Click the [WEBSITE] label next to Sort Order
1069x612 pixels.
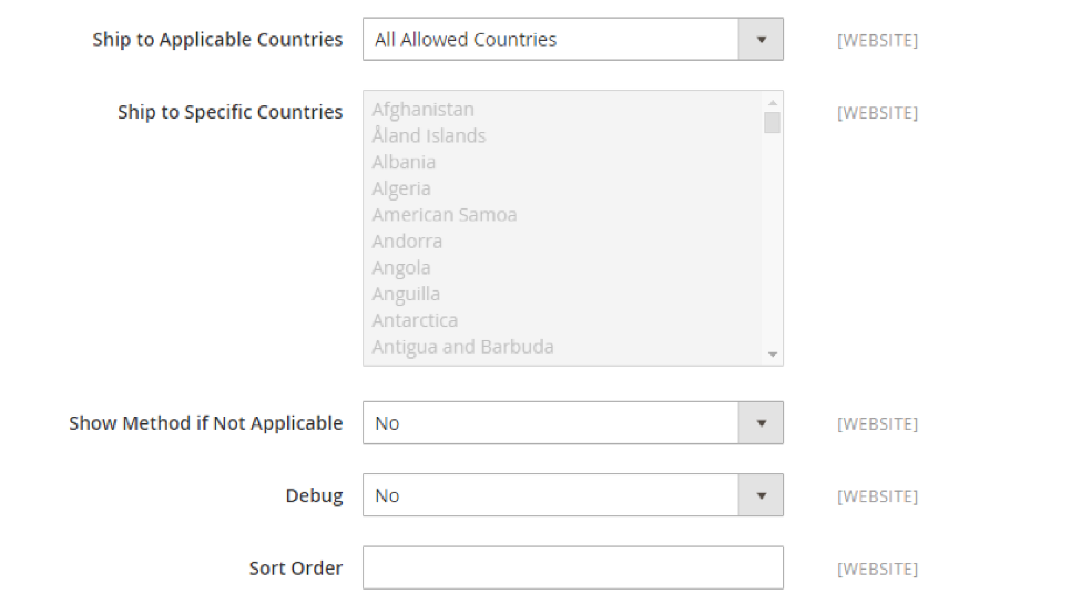(876, 567)
